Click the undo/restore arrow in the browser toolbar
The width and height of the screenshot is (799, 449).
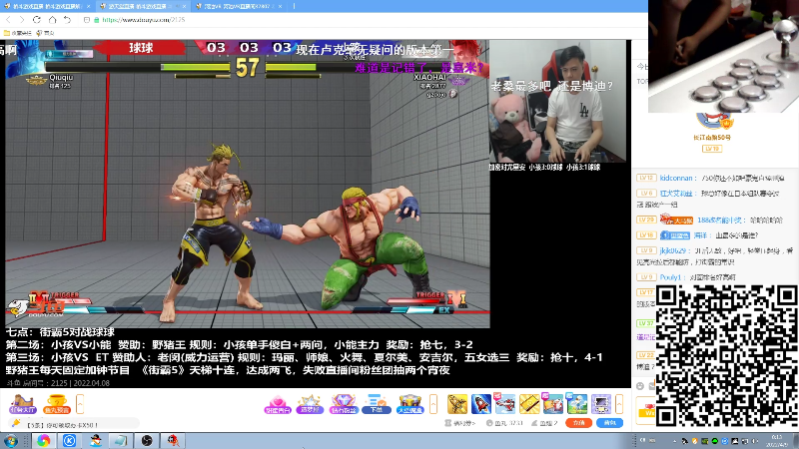[67, 19]
